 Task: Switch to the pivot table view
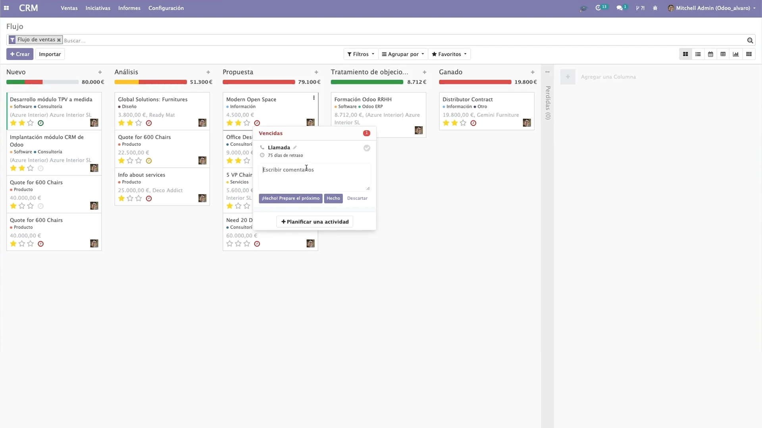[723, 54]
